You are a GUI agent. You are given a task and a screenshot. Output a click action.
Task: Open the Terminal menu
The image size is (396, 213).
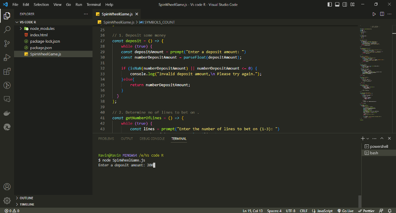(x=93, y=4)
